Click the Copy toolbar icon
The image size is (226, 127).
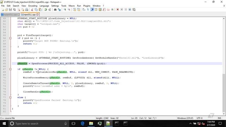[36, 10]
